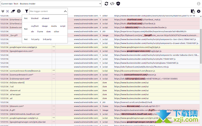Image resolution: width=202 pixels, height=126 pixels.
Task: Toggle the frame type filter option
Action: [x=40, y=31]
